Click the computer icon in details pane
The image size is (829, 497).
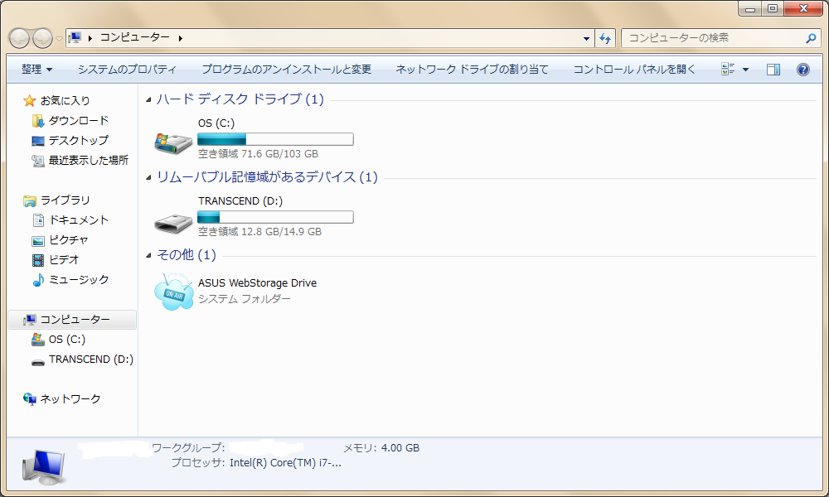45,467
